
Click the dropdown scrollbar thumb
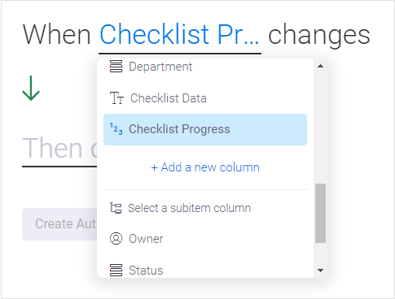[320, 214]
